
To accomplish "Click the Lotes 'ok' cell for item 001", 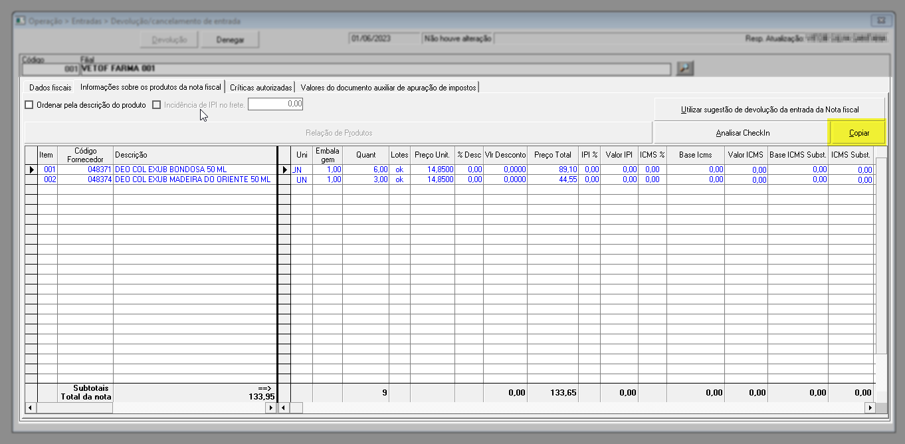I will [x=399, y=170].
